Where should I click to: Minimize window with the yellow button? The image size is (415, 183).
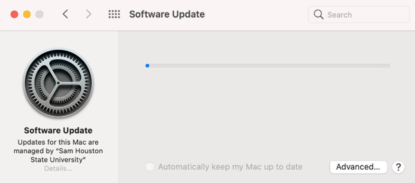point(27,15)
